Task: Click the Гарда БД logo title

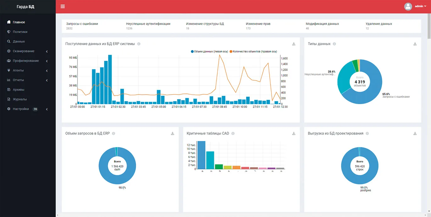Action: [x=25, y=7]
